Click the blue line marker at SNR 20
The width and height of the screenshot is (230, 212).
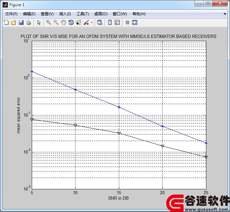coord(162,126)
